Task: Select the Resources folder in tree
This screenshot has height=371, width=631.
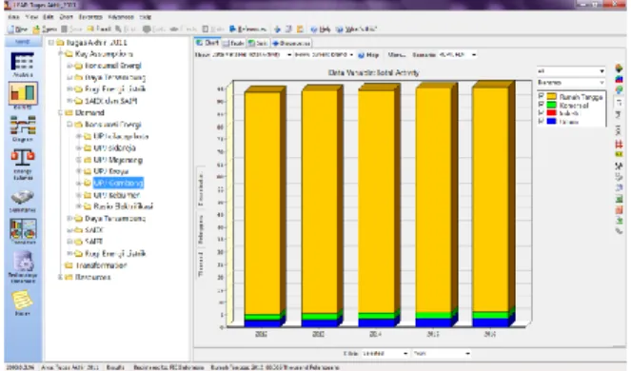Action: [93, 277]
